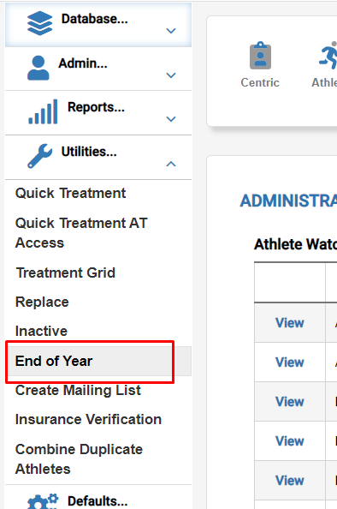Expand the Database menu chevron

[171, 31]
